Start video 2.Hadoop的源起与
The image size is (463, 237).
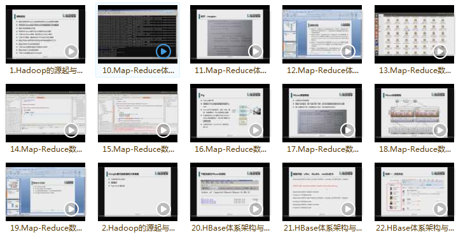(x=163, y=209)
